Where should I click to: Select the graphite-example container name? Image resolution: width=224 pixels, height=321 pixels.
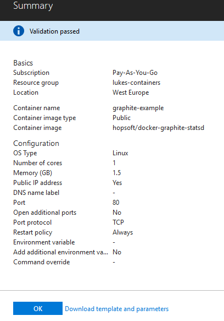[x=138, y=108]
